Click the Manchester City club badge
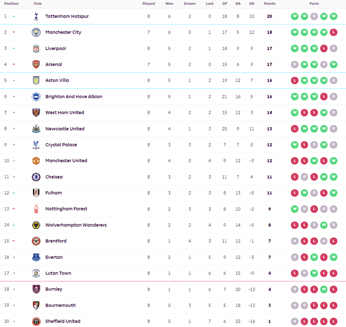Image resolution: width=346 pixels, height=327 pixels. [36, 32]
